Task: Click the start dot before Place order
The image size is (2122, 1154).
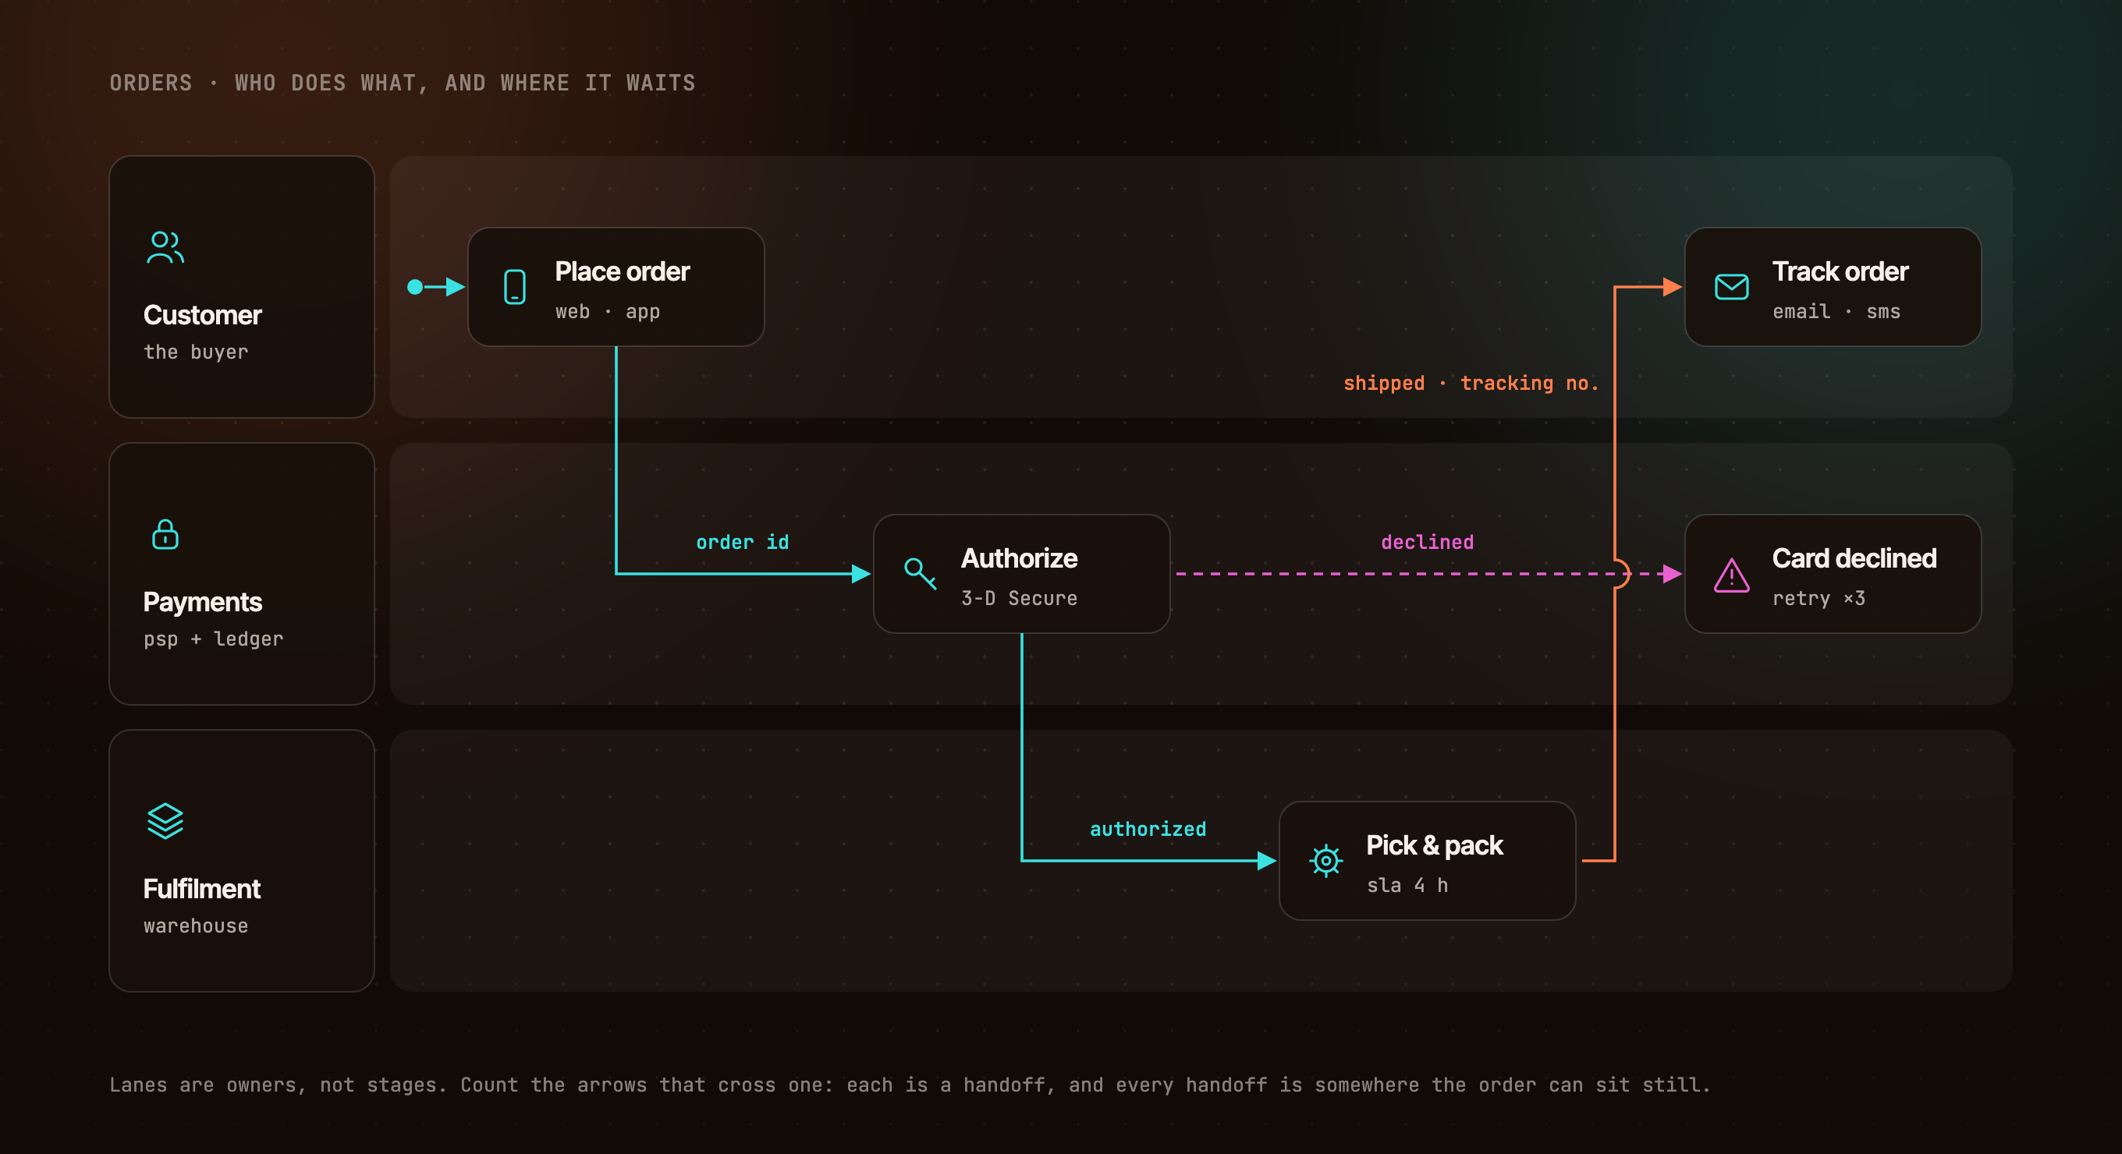Action: [x=415, y=286]
